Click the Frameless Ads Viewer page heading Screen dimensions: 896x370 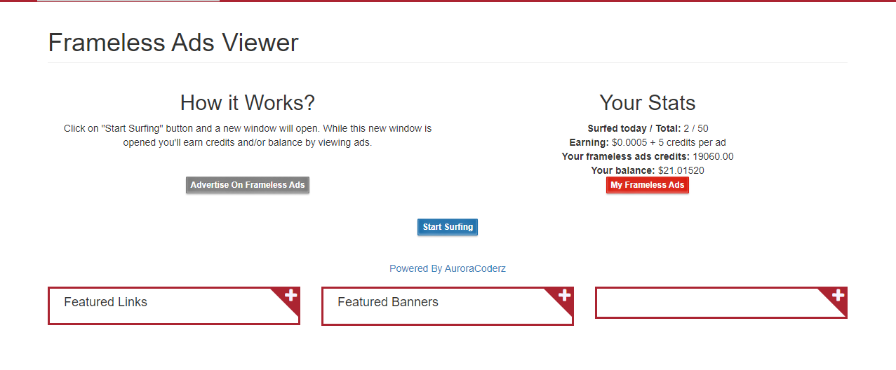[x=173, y=43]
